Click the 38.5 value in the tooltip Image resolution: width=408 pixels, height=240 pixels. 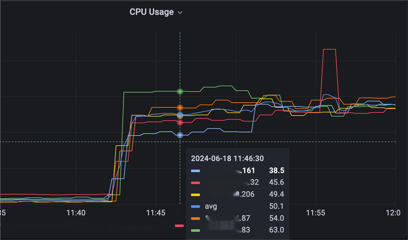point(277,171)
